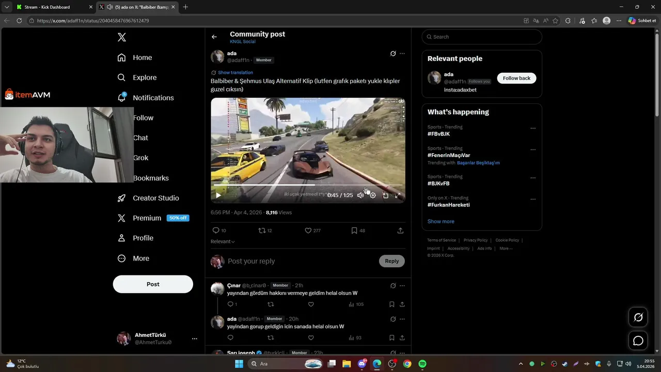The height and width of the screenshot is (372, 661).
Task: Open Windows Start menu
Action: (x=239, y=364)
